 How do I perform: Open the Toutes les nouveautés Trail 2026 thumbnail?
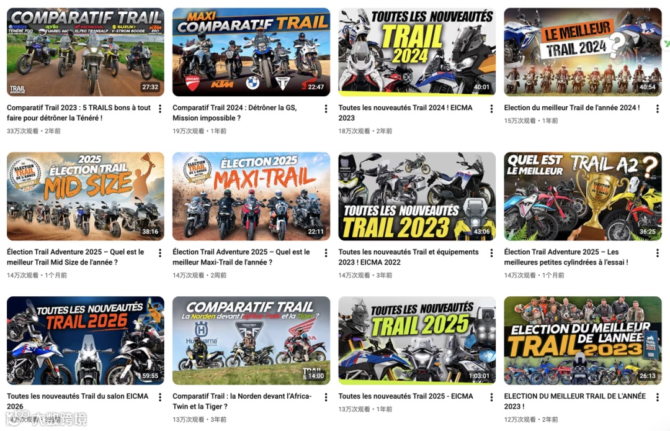click(x=86, y=340)
